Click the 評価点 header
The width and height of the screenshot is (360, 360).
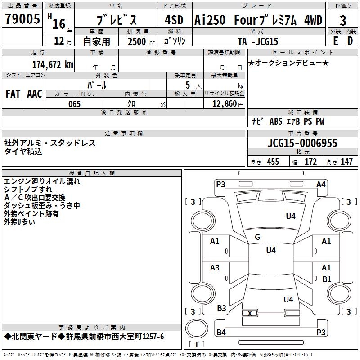click(343, 5)
